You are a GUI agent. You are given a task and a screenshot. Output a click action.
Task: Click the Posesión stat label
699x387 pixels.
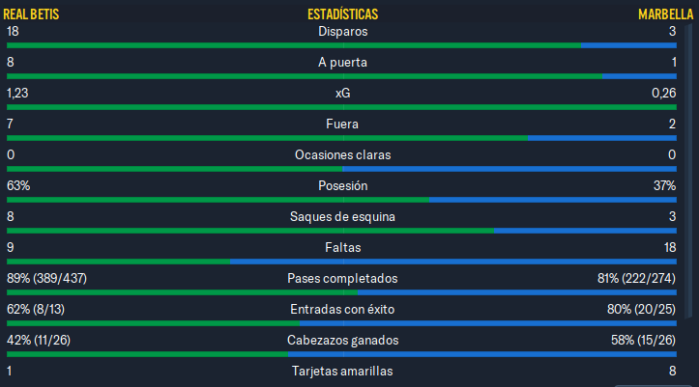pos(343,186)
